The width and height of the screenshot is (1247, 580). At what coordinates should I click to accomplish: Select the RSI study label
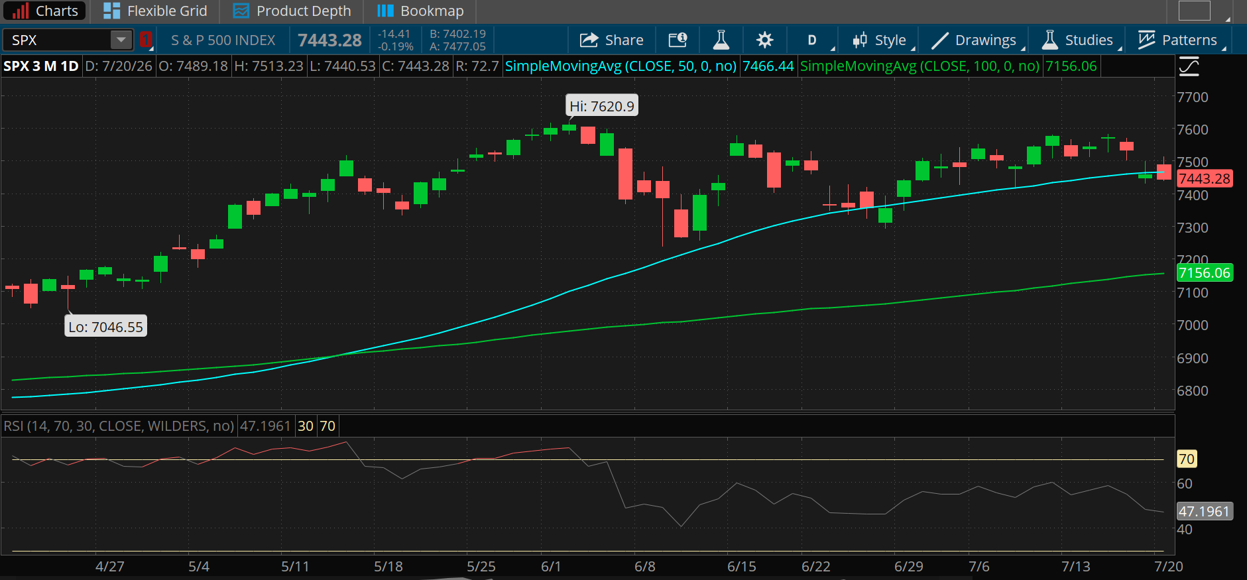(119, 426)
